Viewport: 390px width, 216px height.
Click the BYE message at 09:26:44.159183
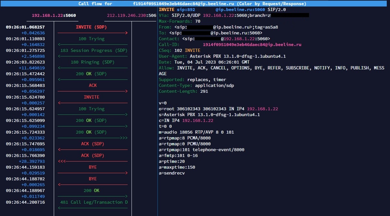coord(93,167)
